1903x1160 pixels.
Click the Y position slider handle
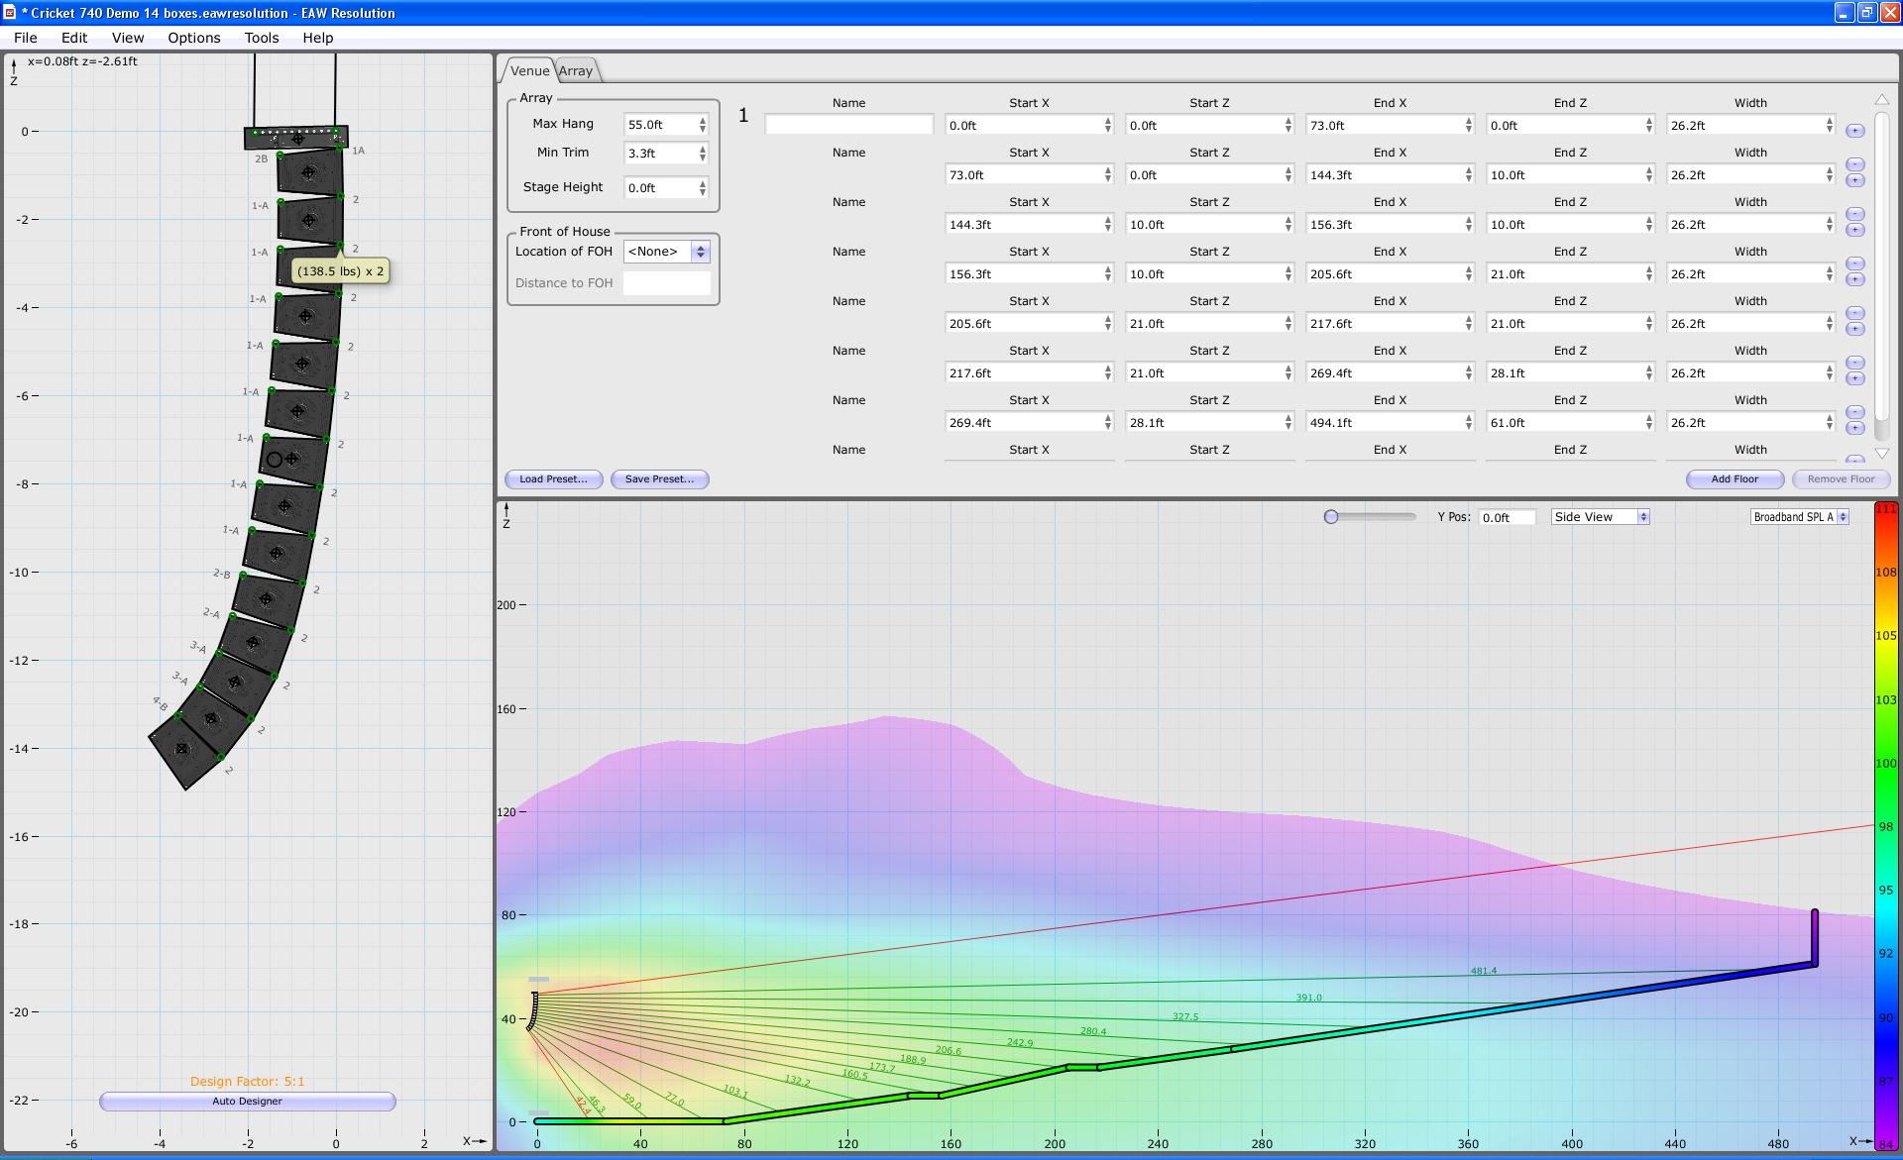coord(1331,517)
